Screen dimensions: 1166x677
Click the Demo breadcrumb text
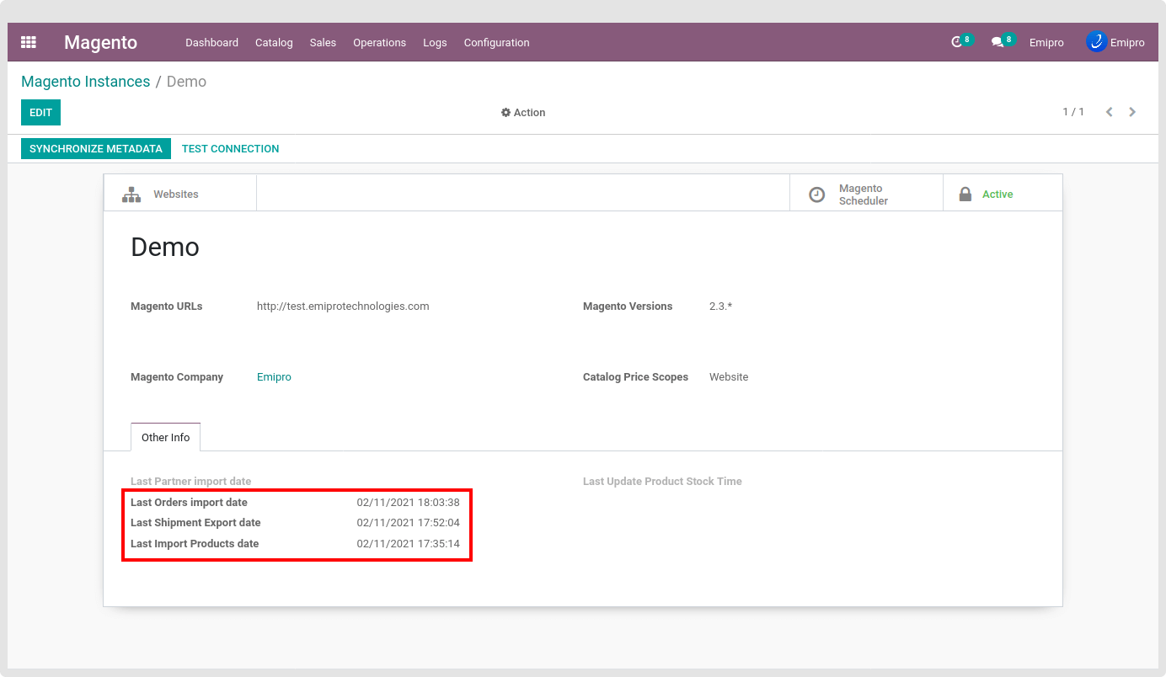[186, 82]
